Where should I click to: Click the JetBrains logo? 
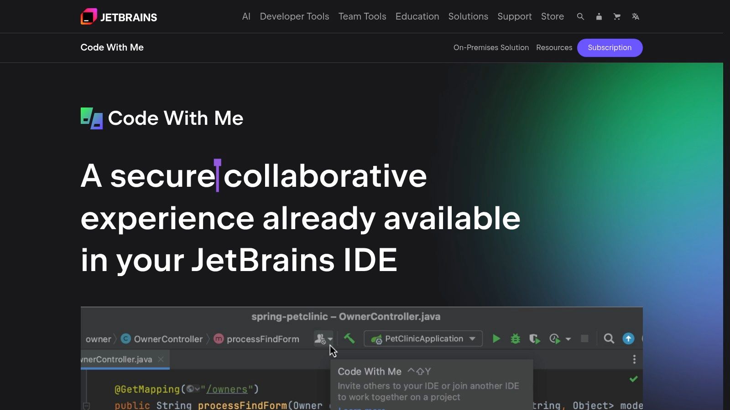click(x=119, y=17)
